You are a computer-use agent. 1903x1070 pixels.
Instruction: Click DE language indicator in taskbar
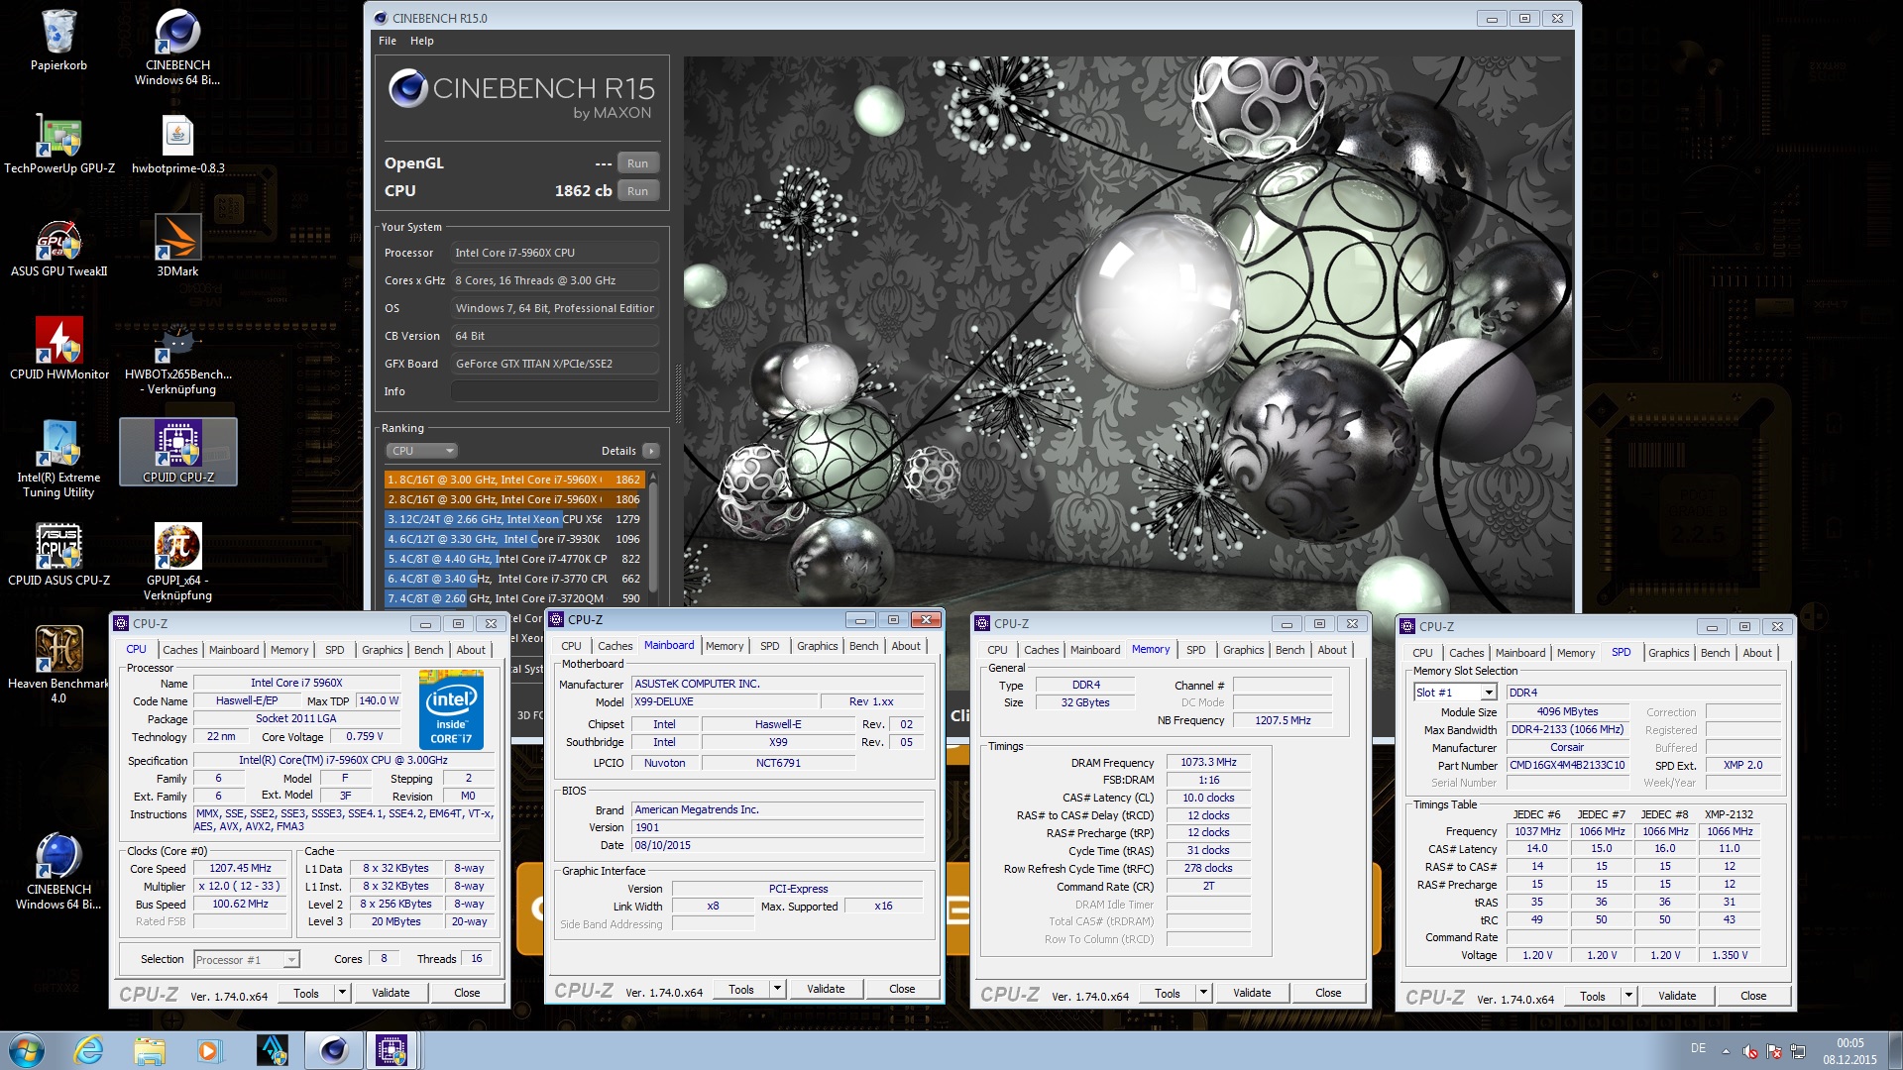1698,1048
